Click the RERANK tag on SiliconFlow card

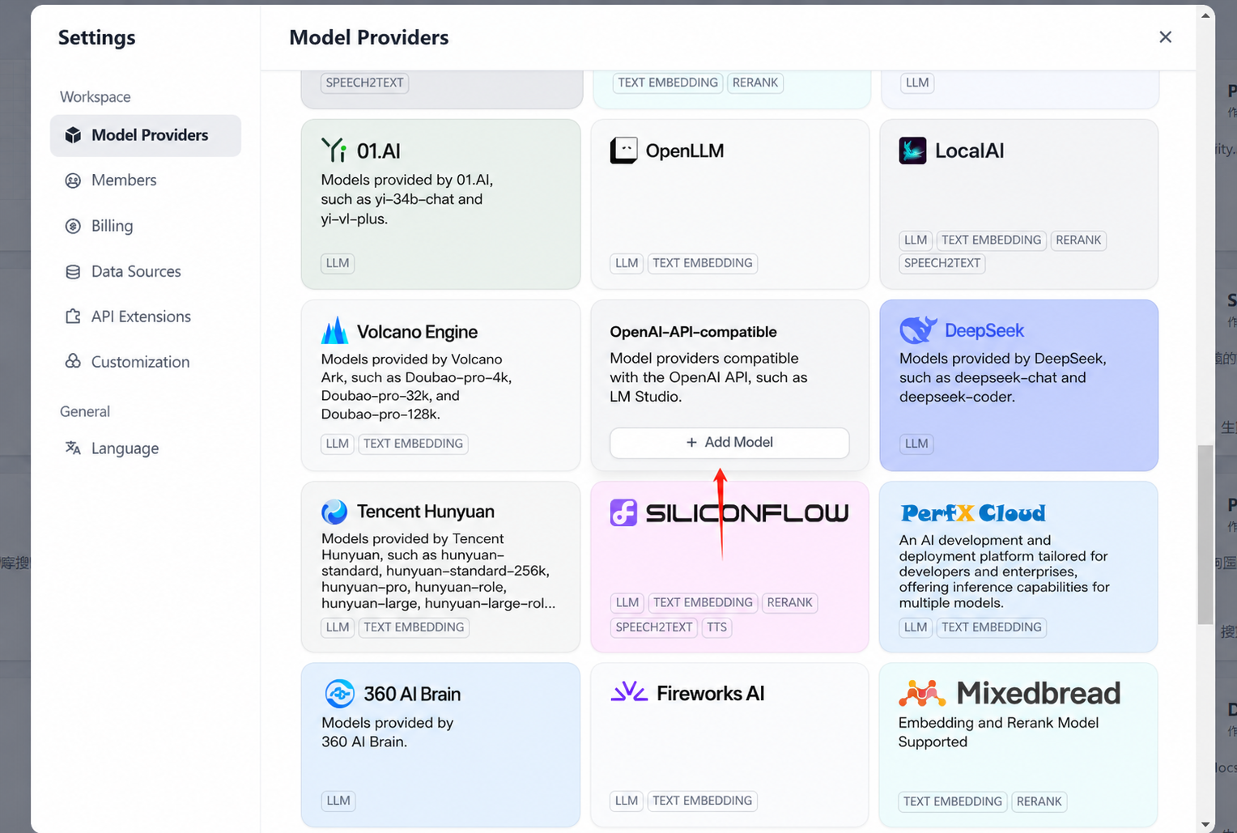tap(790, 603)
